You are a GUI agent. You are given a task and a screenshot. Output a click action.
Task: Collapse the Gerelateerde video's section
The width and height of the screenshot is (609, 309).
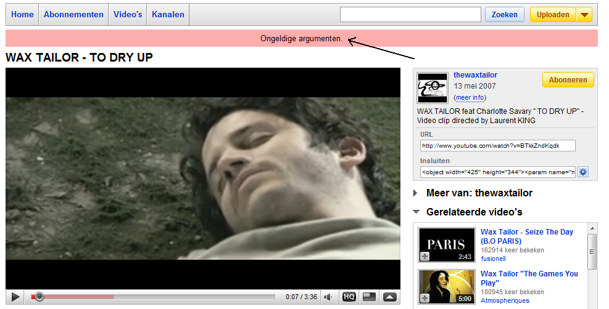[x=416, y=212]
